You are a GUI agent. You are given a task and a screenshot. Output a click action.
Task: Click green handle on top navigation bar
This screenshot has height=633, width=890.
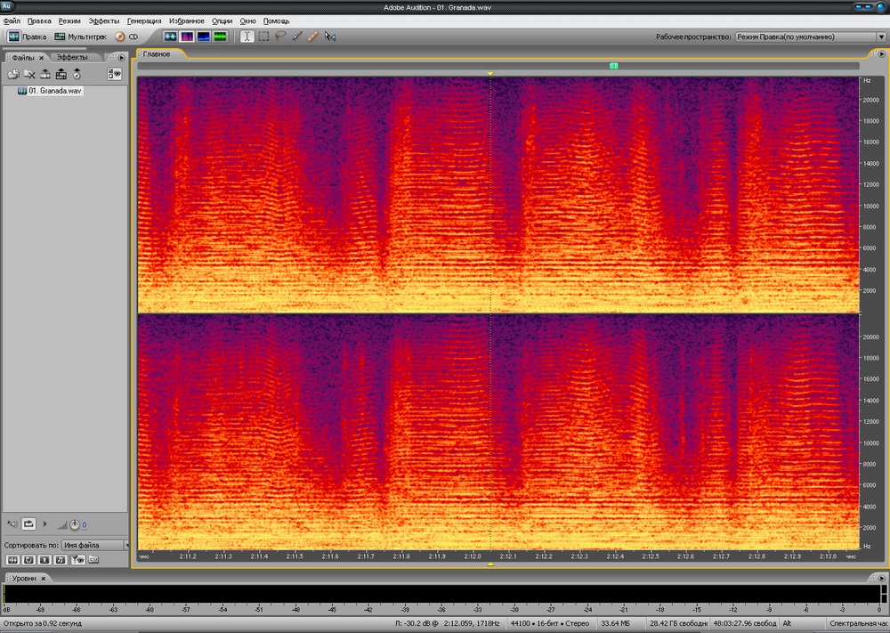613,66
